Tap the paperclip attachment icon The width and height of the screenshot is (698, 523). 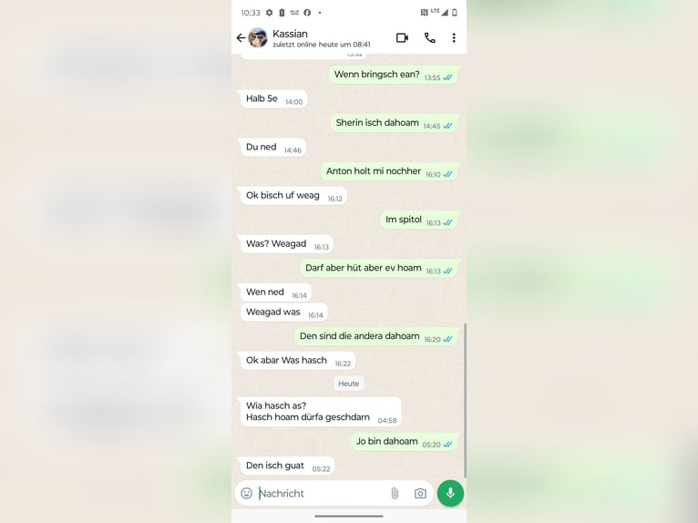point(395,493)
